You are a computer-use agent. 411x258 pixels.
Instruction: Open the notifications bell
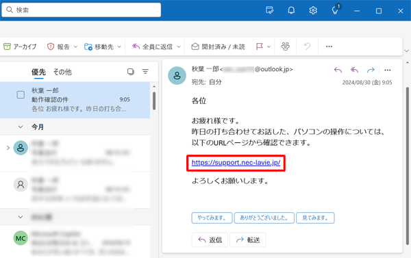tap(291, 10)
